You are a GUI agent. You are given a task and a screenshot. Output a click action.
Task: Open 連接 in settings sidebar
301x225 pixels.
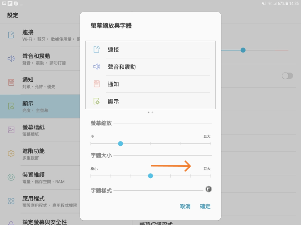click(40, 35)
